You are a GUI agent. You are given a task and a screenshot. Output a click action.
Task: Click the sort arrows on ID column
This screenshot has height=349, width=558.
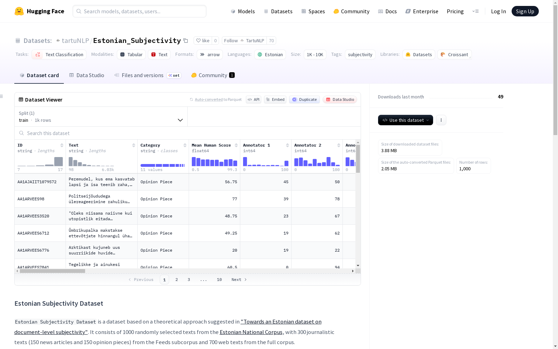coord(62,145)
